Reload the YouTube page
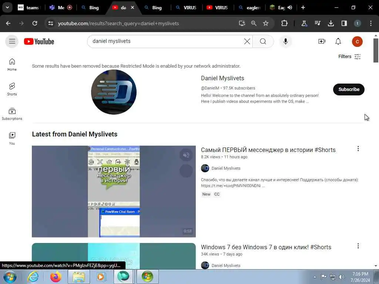This screenshot has height=284, width=379. [x=35, y=23]
